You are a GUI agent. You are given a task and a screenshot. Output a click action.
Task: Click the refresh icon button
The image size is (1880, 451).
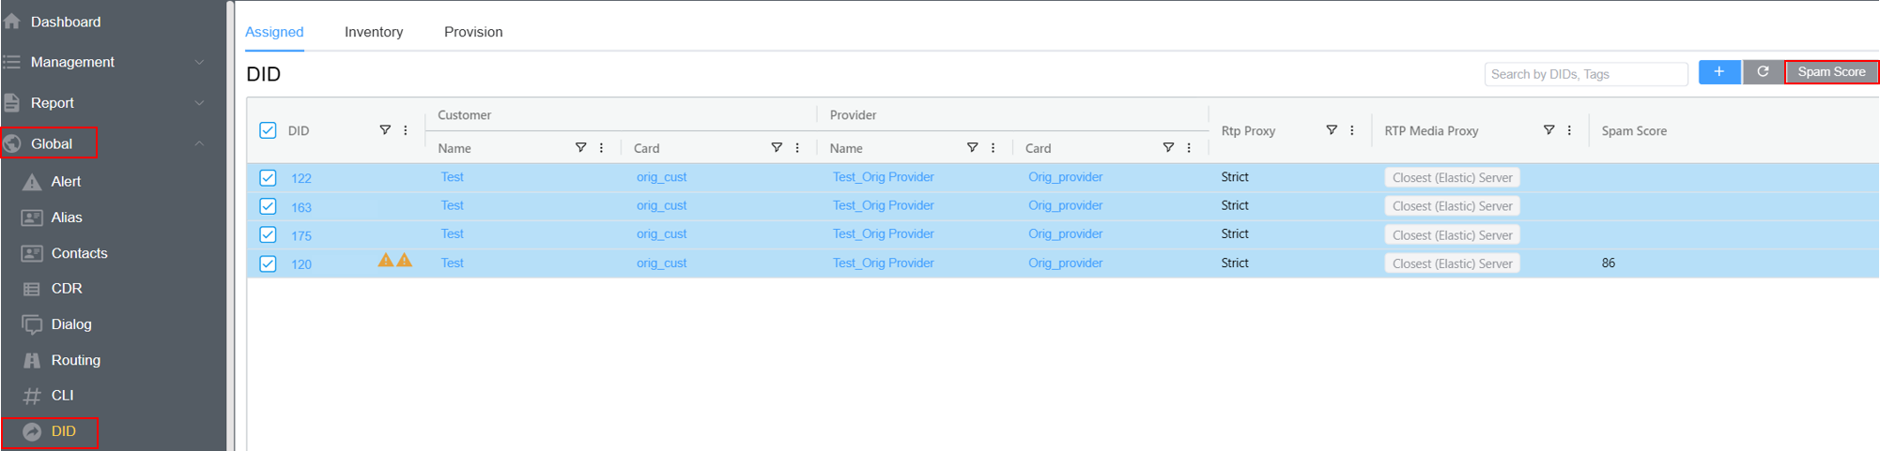point(1763,72)
